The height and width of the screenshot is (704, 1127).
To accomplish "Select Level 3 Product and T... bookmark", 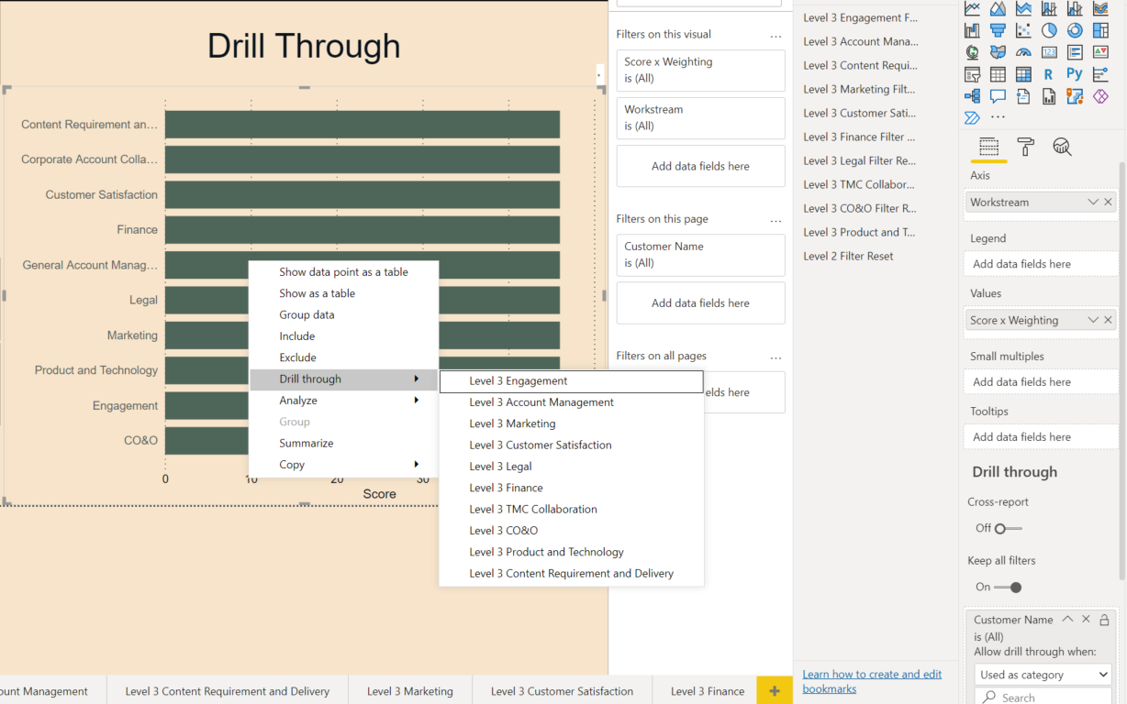I will point(859,233).
